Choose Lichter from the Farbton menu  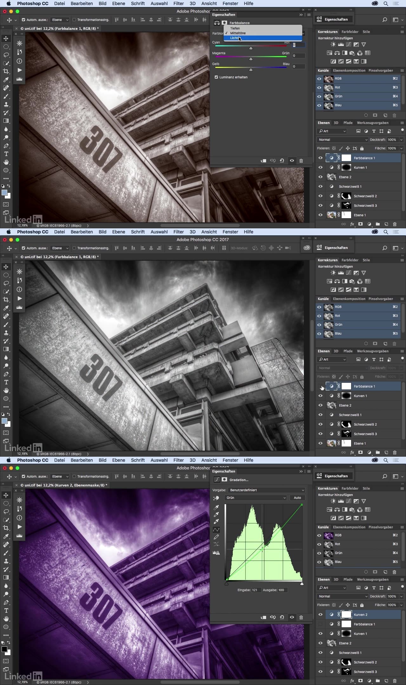coord(235,38)
